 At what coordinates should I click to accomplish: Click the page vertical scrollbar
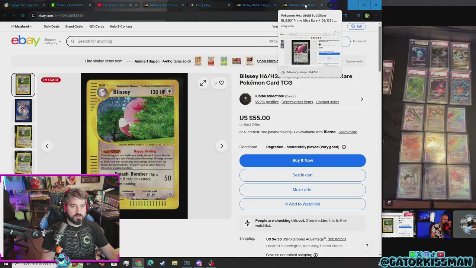[379, 48]
